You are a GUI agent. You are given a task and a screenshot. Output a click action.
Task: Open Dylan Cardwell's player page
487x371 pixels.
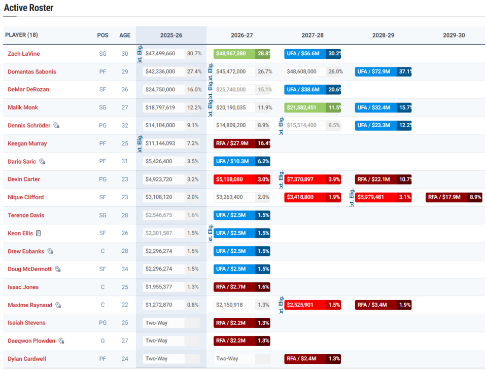27,359
